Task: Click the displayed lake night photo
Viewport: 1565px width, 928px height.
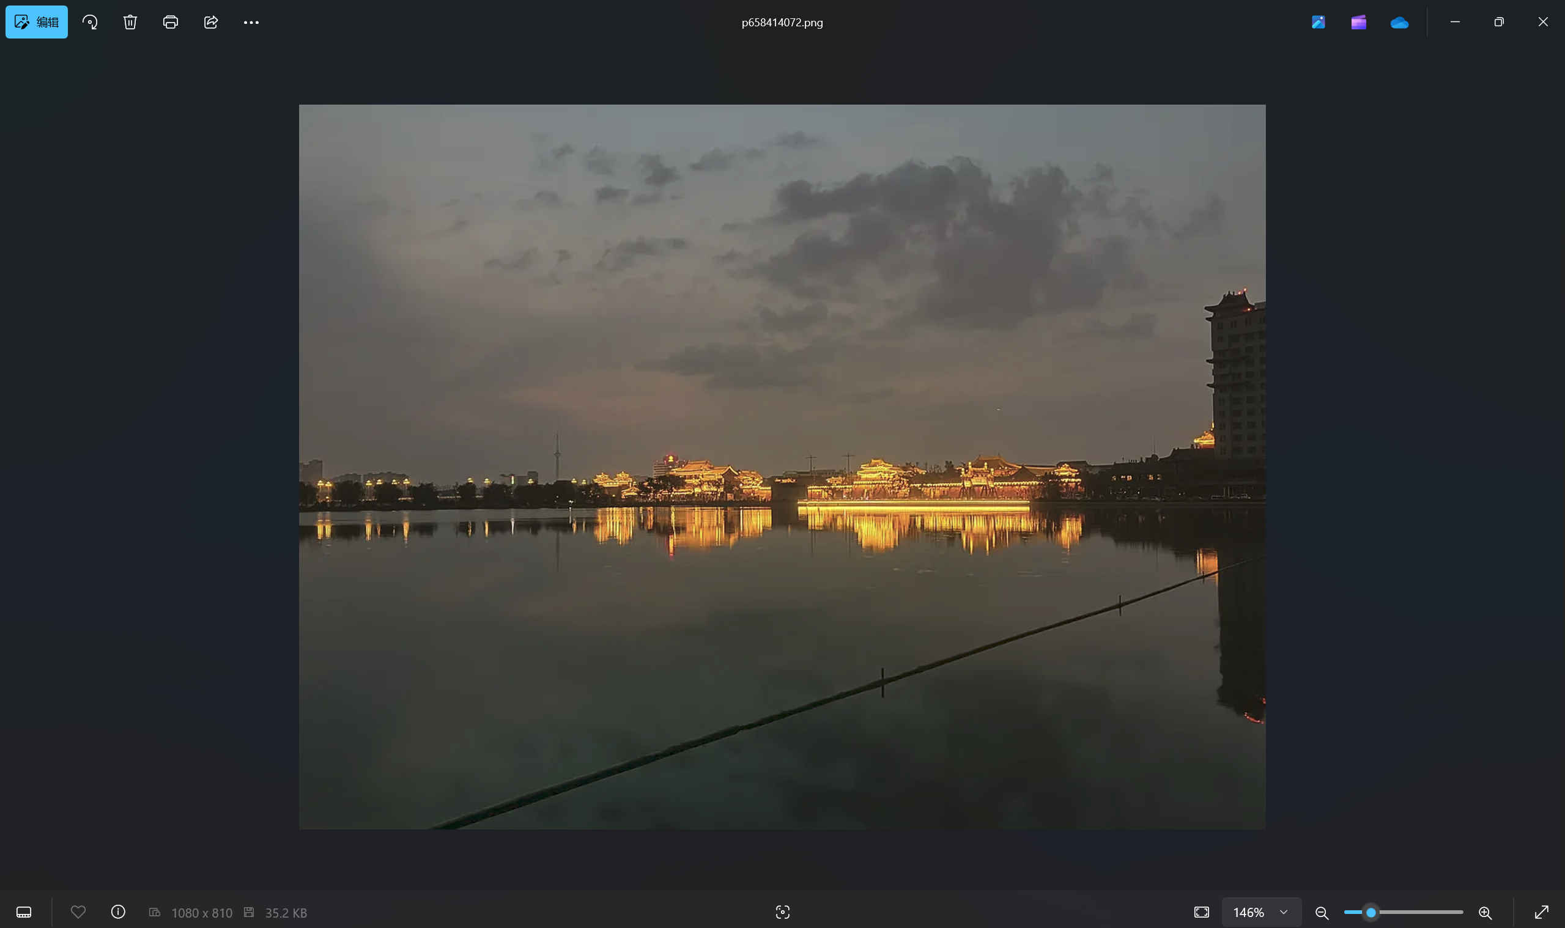Action: pos(782,466)
